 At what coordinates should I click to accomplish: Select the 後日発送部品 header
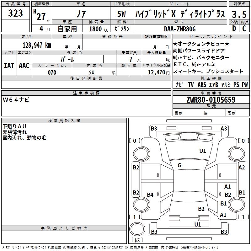(86, 78)
